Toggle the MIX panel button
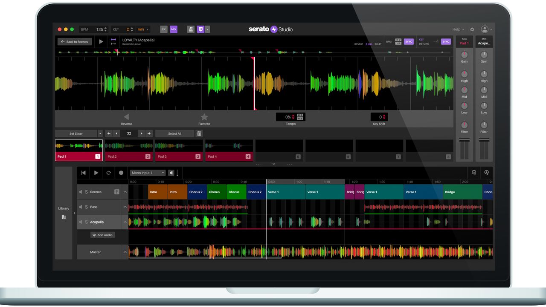 [x=174, y=29]
